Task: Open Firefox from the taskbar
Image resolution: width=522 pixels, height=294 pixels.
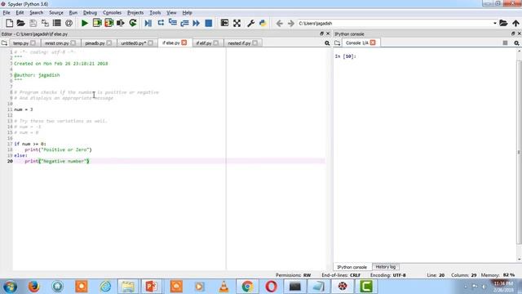Action: point(33,287)
